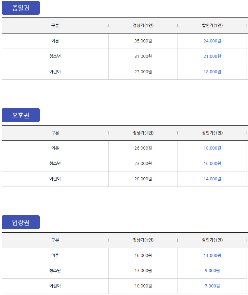
Task: Select 청소년 row label in 종일권 table
Action: [x=55, y=56]
